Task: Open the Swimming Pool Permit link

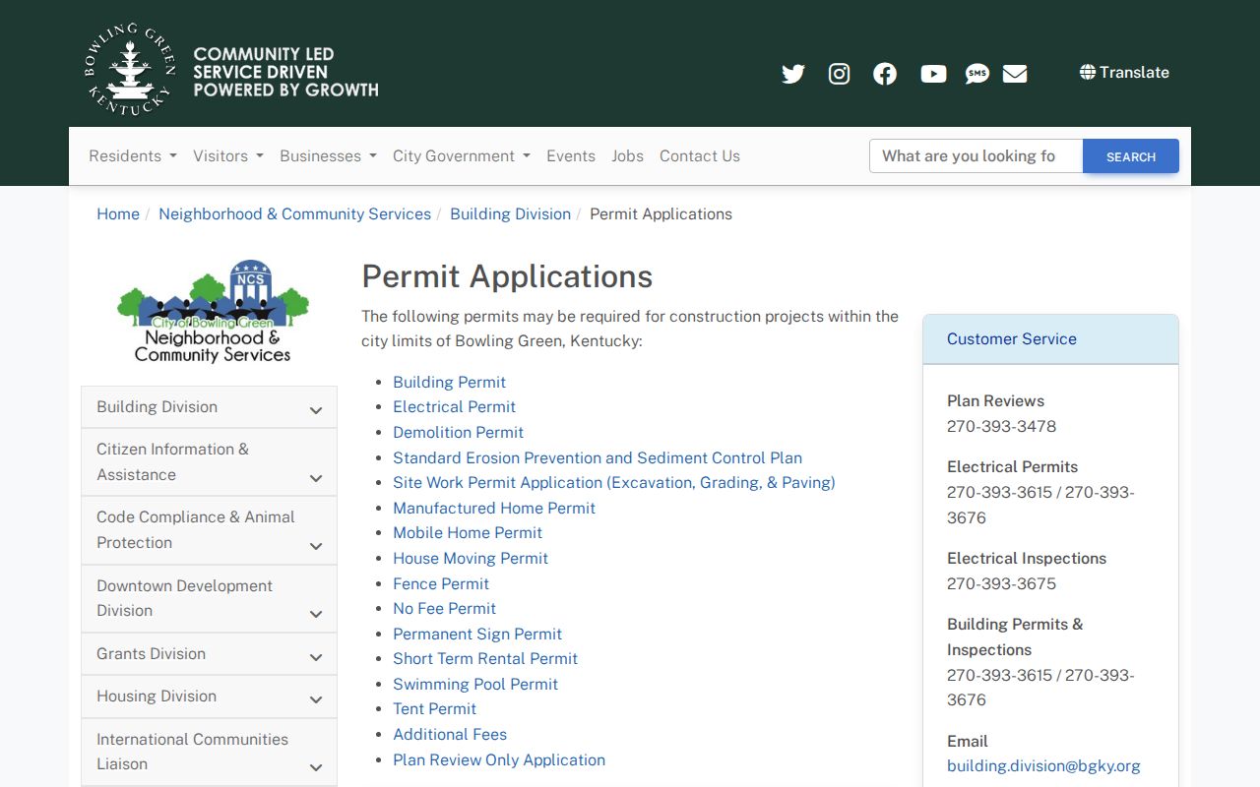Action: (x=475, y=684)
